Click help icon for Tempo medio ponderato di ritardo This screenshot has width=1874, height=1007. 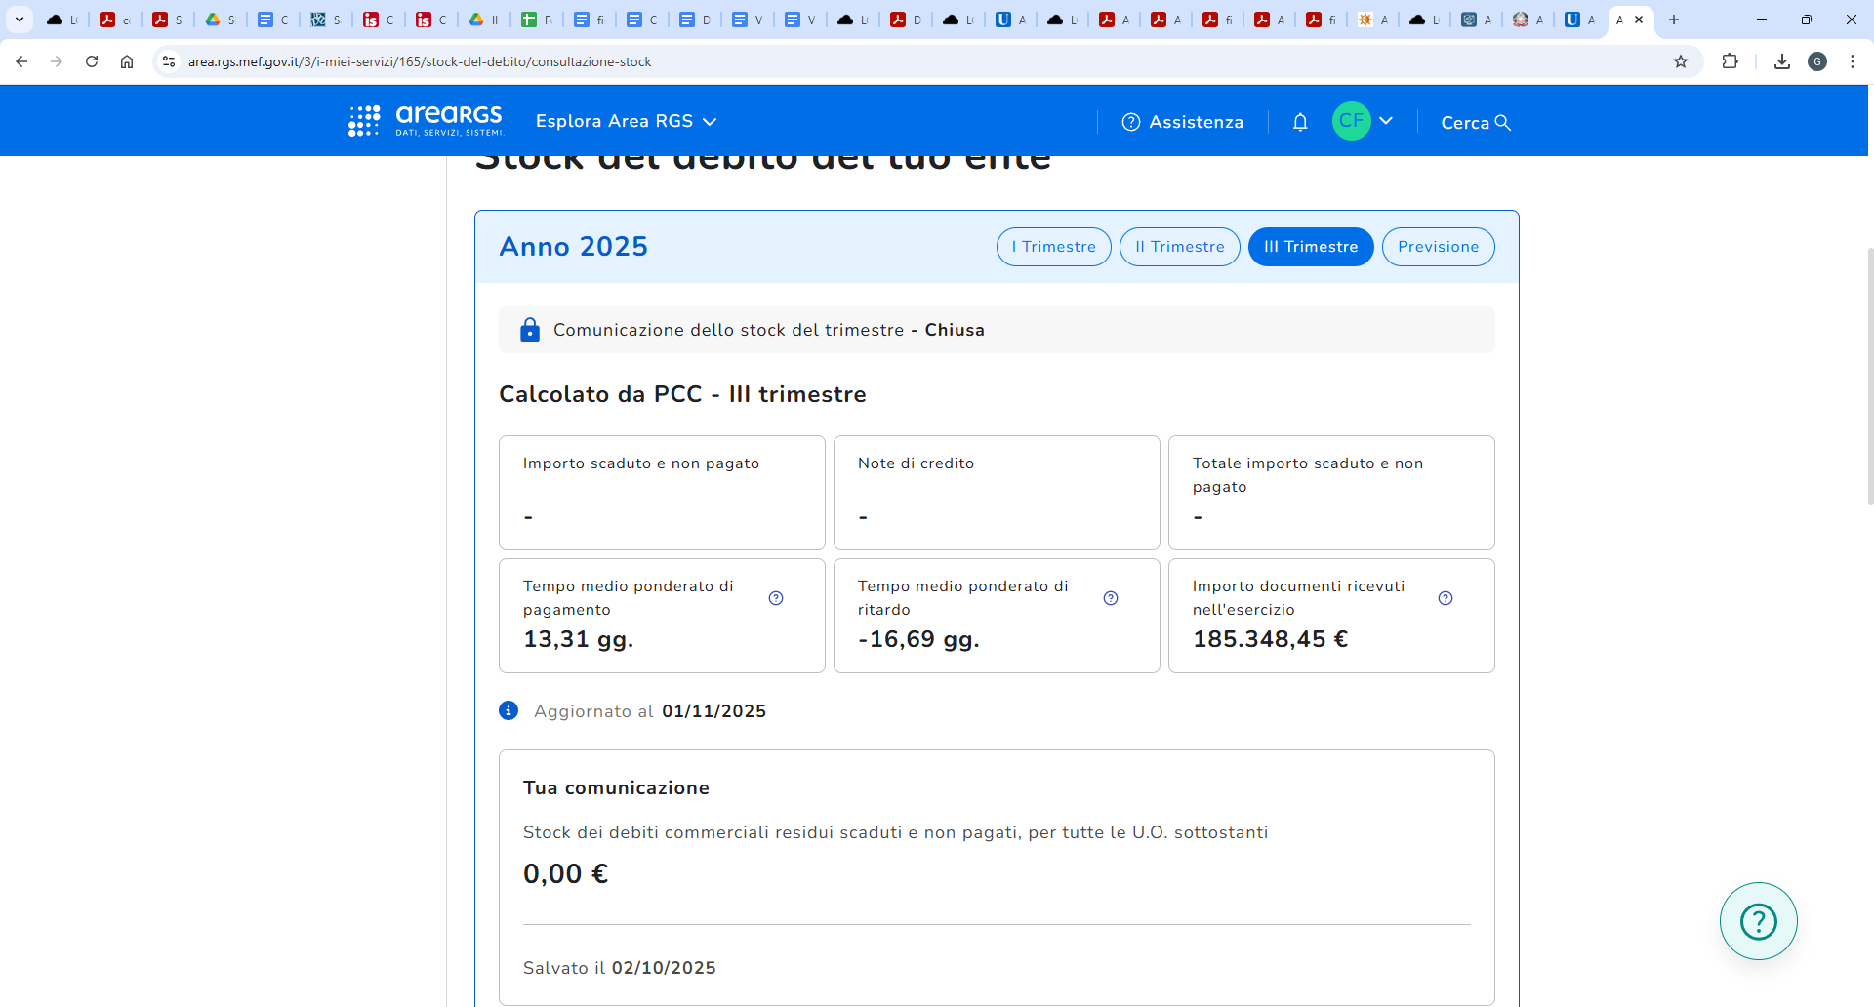coord(1111,598)
